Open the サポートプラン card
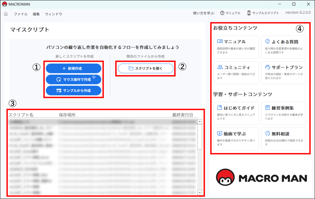315x199 pixels. click(x=284, y=73)
